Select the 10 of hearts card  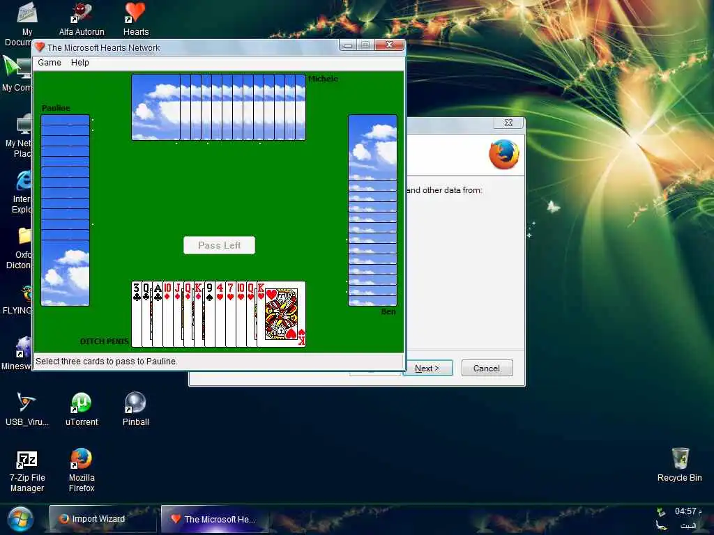(x=241, y=314)
